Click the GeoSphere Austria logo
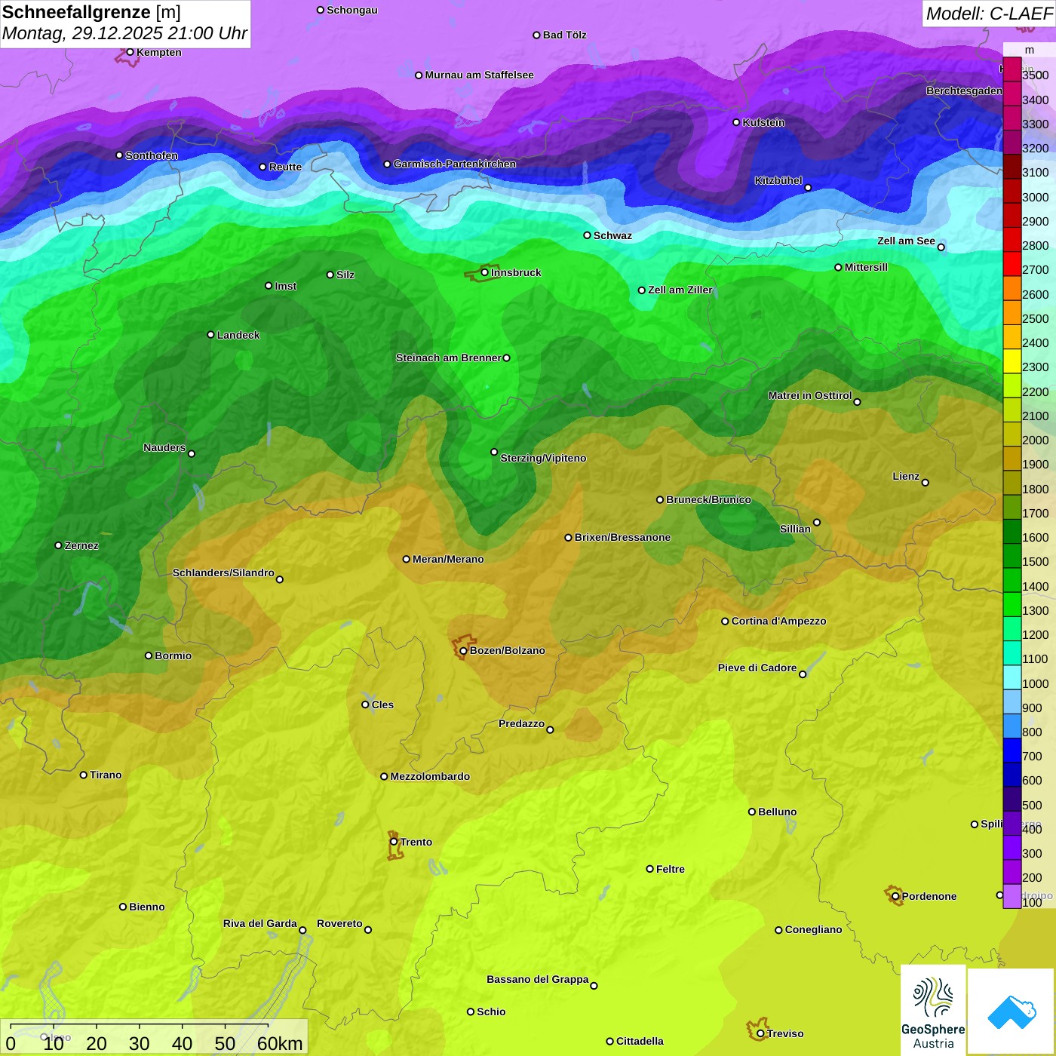This screenshot has width=1056, height=1056. click(933, 1010)
